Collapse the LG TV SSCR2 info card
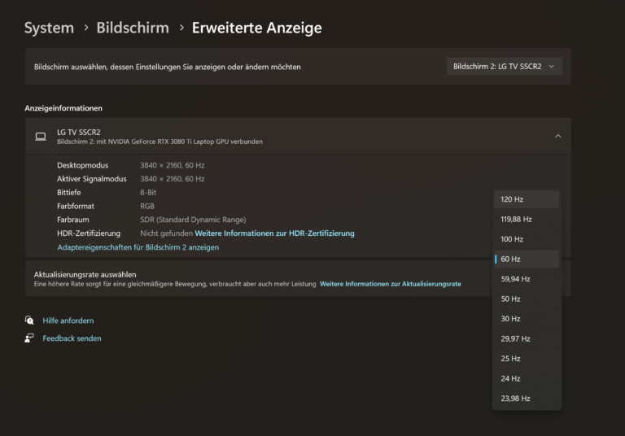This screenshot has width=625, height=436. [557, 137]
